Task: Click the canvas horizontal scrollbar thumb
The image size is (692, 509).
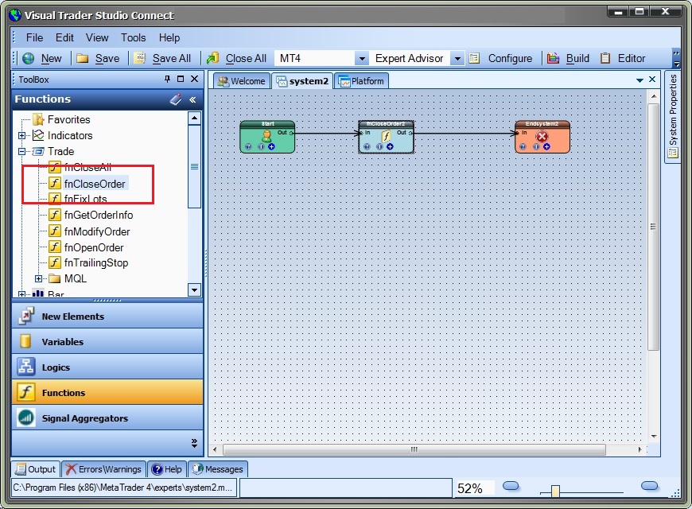Action: click(x=414, y=449)
